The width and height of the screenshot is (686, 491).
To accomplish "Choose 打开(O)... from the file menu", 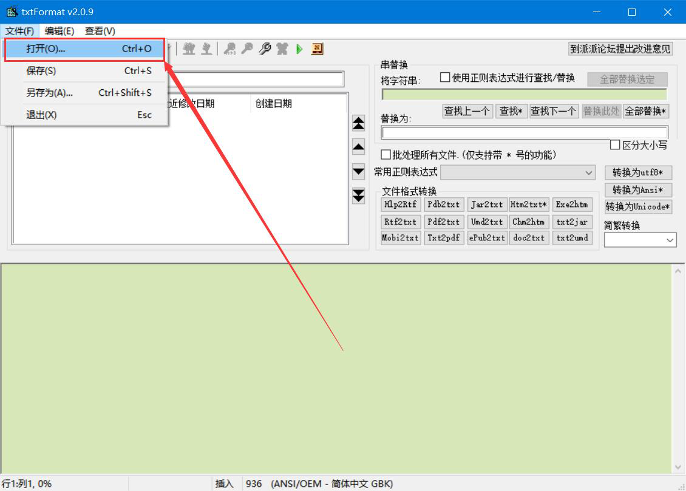I will tap(85, 49).
